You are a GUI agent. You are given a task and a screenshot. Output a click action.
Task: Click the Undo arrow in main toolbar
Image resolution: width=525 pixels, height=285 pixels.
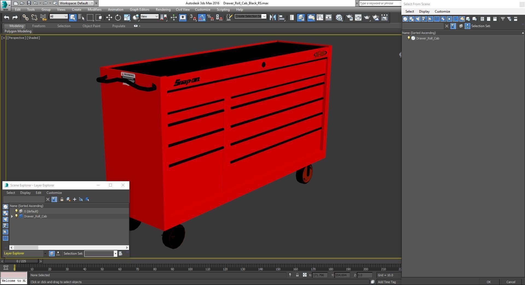coord(7,18)
